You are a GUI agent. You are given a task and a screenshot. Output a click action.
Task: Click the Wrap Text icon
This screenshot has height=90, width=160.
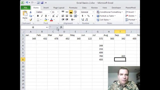[75, 12]
